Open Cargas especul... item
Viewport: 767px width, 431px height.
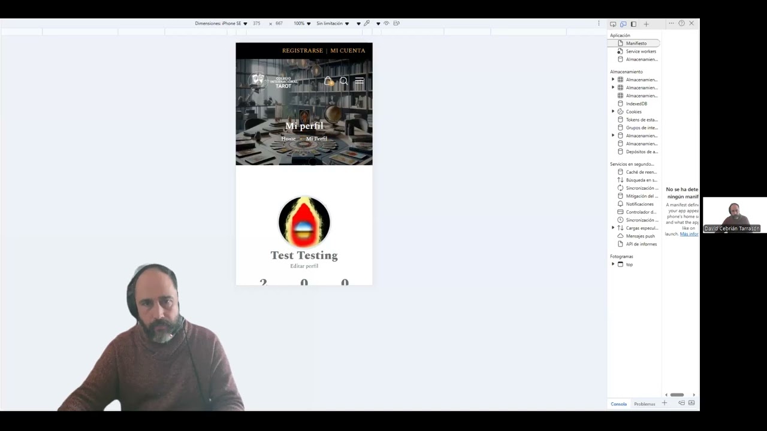tap(637, 228)
